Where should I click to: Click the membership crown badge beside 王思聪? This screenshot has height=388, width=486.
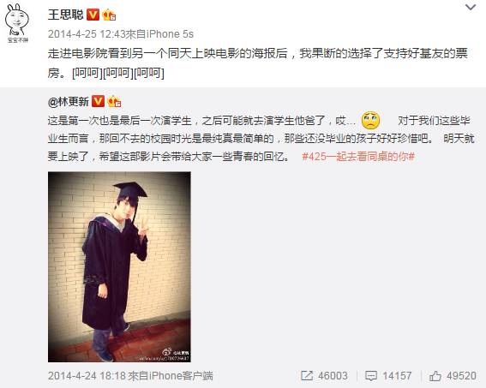109,15
